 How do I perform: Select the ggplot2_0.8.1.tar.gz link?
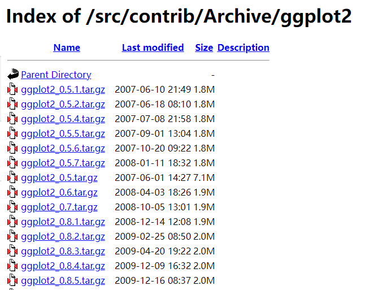(x=63, y=222)
